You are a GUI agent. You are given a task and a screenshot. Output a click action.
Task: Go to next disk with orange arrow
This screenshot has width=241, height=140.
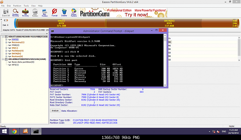pyautogui.click(x=7, y=20)
